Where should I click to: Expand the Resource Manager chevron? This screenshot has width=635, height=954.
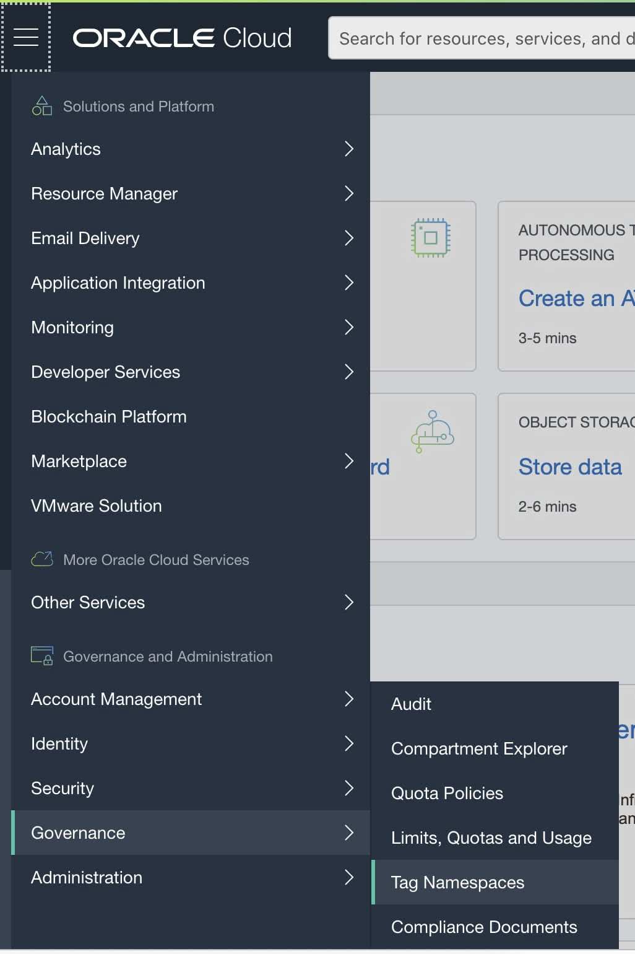(349, 193)
